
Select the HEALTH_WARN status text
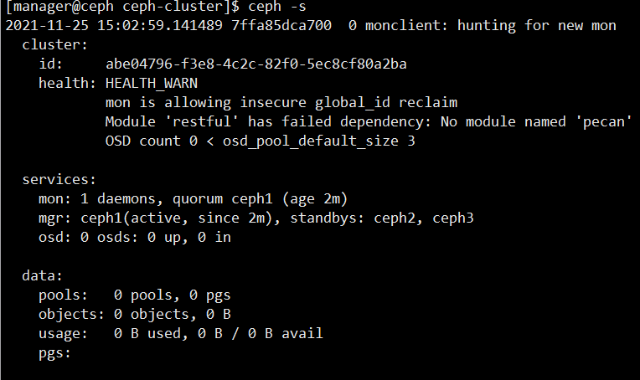click(152, 83)
